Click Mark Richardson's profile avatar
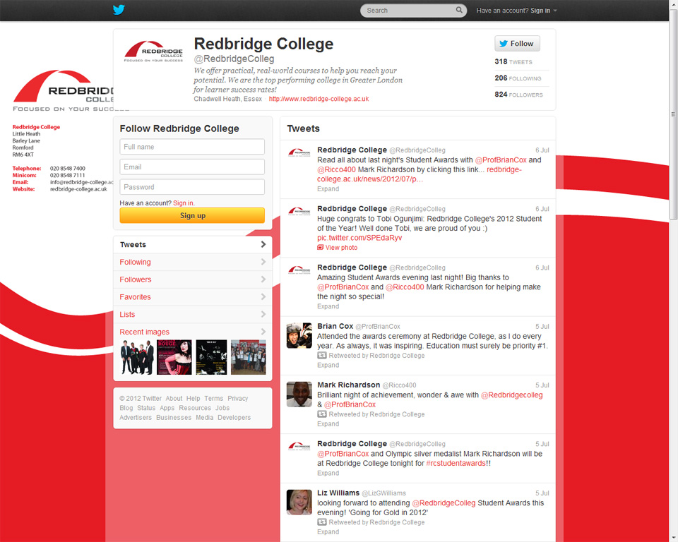Screen dimensions: 678x542 [299, 395]
